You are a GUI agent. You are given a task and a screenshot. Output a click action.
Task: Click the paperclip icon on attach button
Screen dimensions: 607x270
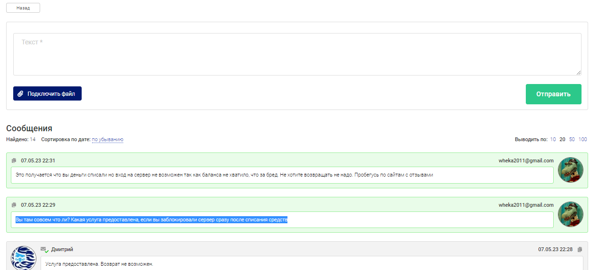click(20, 94)
